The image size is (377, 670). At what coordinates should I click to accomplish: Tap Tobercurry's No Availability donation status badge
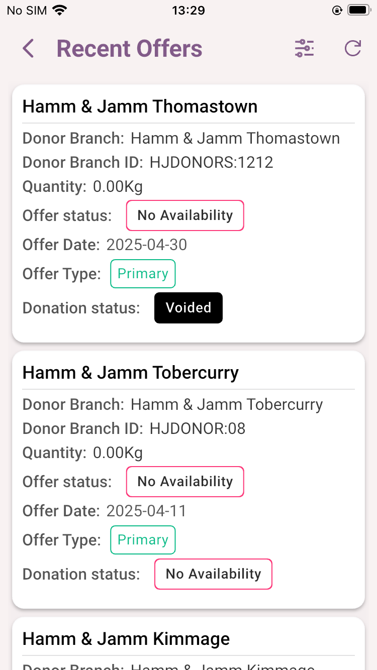point(213,574)
